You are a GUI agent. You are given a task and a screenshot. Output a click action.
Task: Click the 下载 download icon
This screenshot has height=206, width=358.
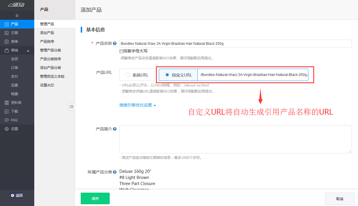[6, 111]
